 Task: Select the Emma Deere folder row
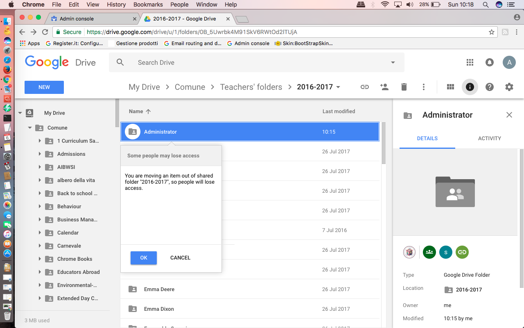(x=251, y=289)
